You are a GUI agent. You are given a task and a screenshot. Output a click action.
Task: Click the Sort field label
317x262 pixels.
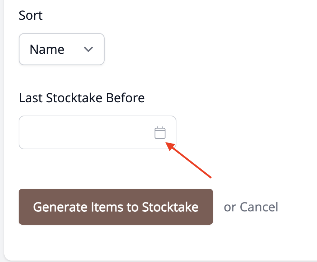pyautogui.click(x=31, y=15)
